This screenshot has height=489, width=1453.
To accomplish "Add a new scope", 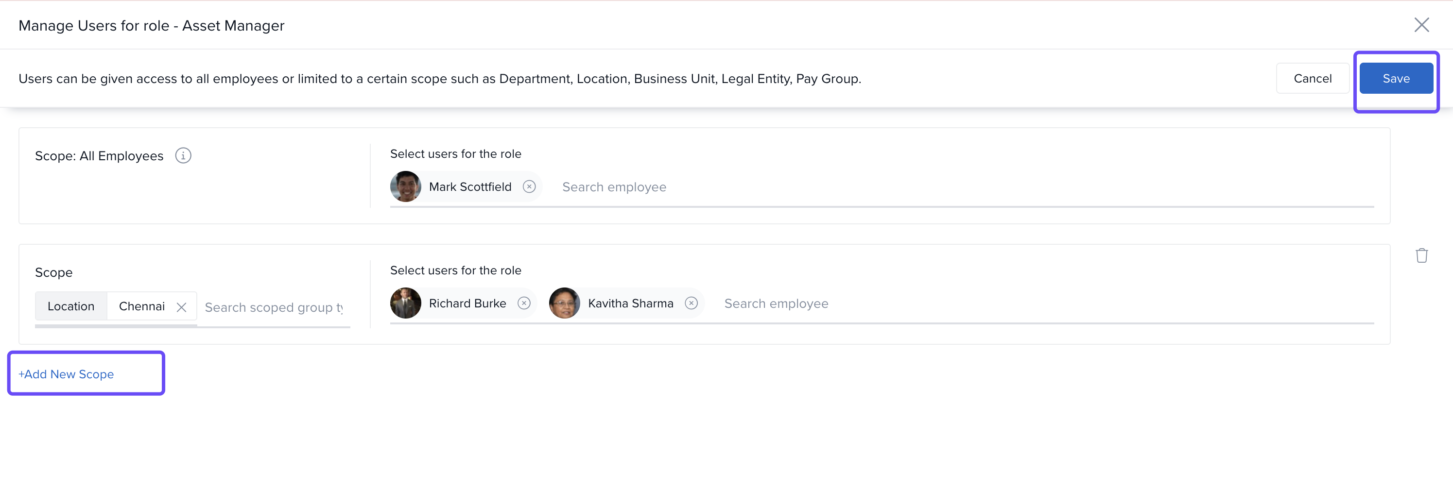I will 67,374.
